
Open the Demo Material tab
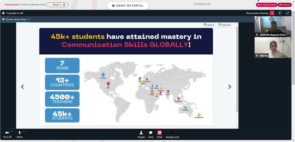tap(128, 6)
